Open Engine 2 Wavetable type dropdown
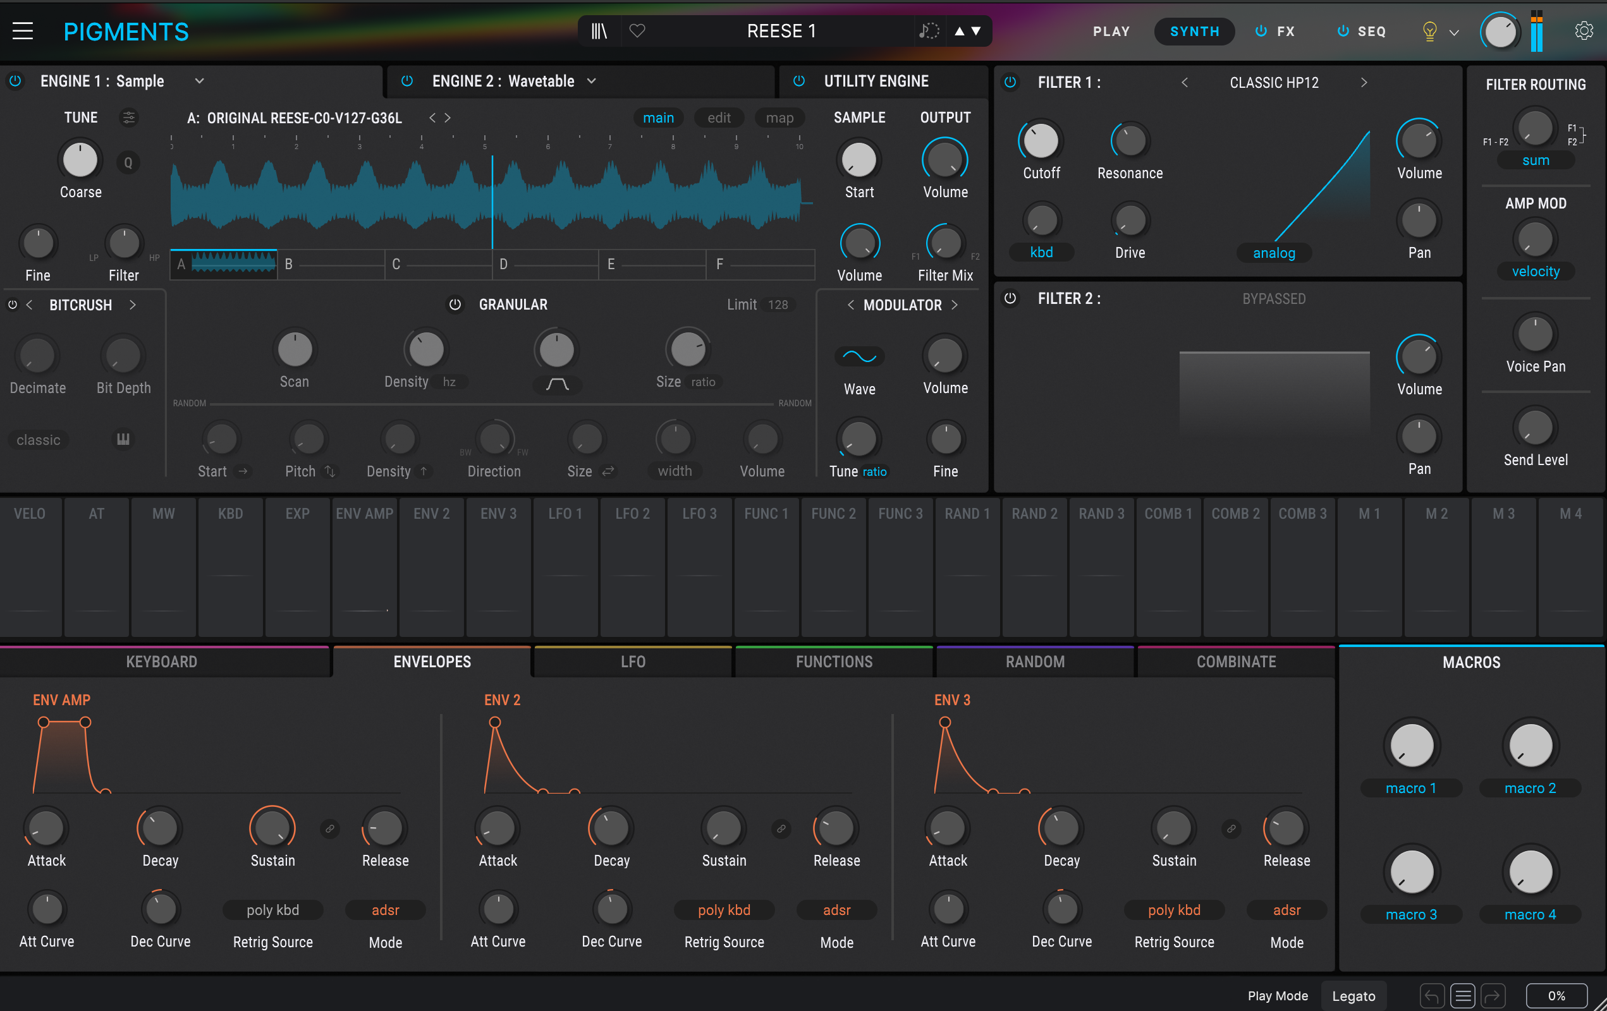1607x1011 pixels. pos(591,81)
